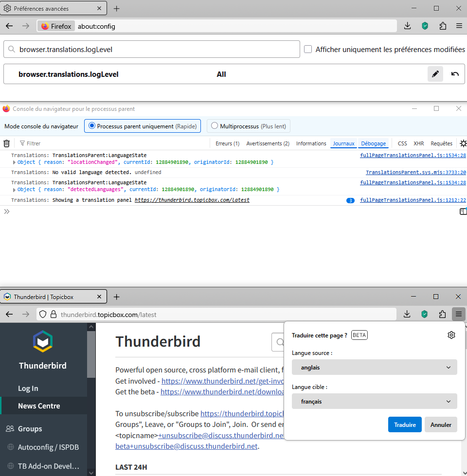Open thunderbird.net/get-involved link on page
This screenshot has width=467, height=476.
click(x=223, y=381)
